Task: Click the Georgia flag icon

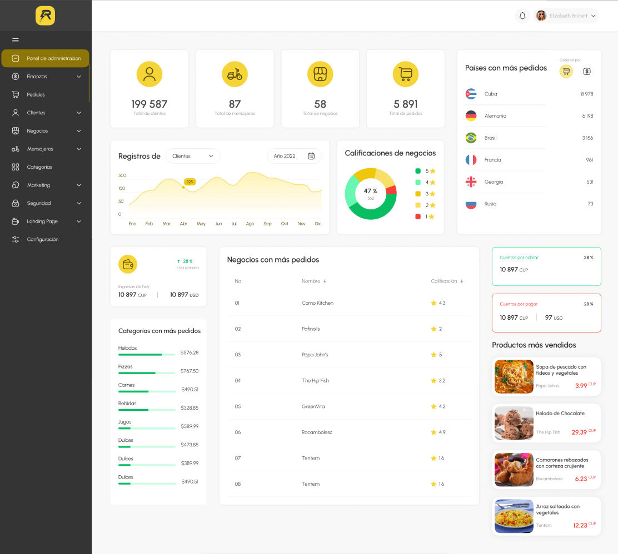Action: 471,182
